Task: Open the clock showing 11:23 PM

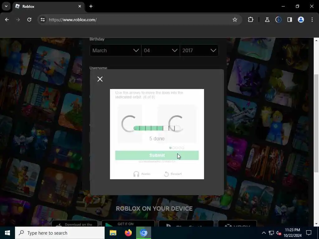Action: [x=293, y=233]
